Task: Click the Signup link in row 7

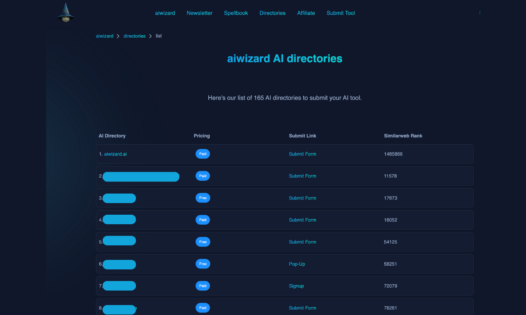Action: click(x=296, y=286)
